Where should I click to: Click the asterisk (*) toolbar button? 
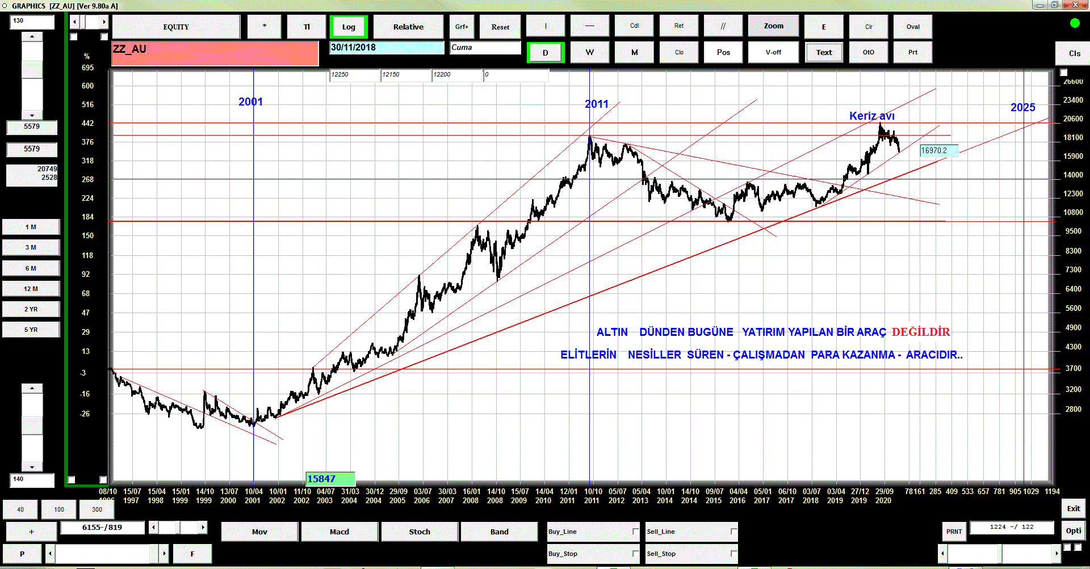pos(265,27)
